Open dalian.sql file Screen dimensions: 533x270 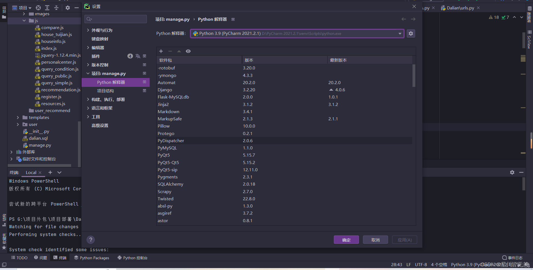pyautogui.click(x=38, y=138)
